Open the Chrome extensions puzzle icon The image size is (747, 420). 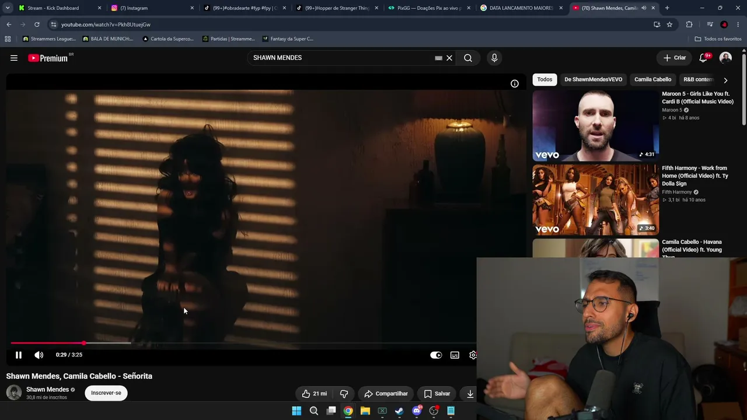689,24
